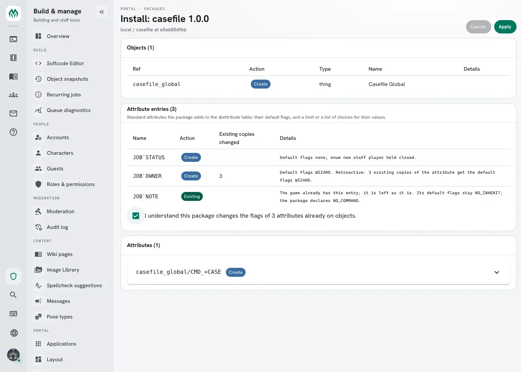Open Roles & permissions
This screenshot has width=521, height=372.
[70, 184]
